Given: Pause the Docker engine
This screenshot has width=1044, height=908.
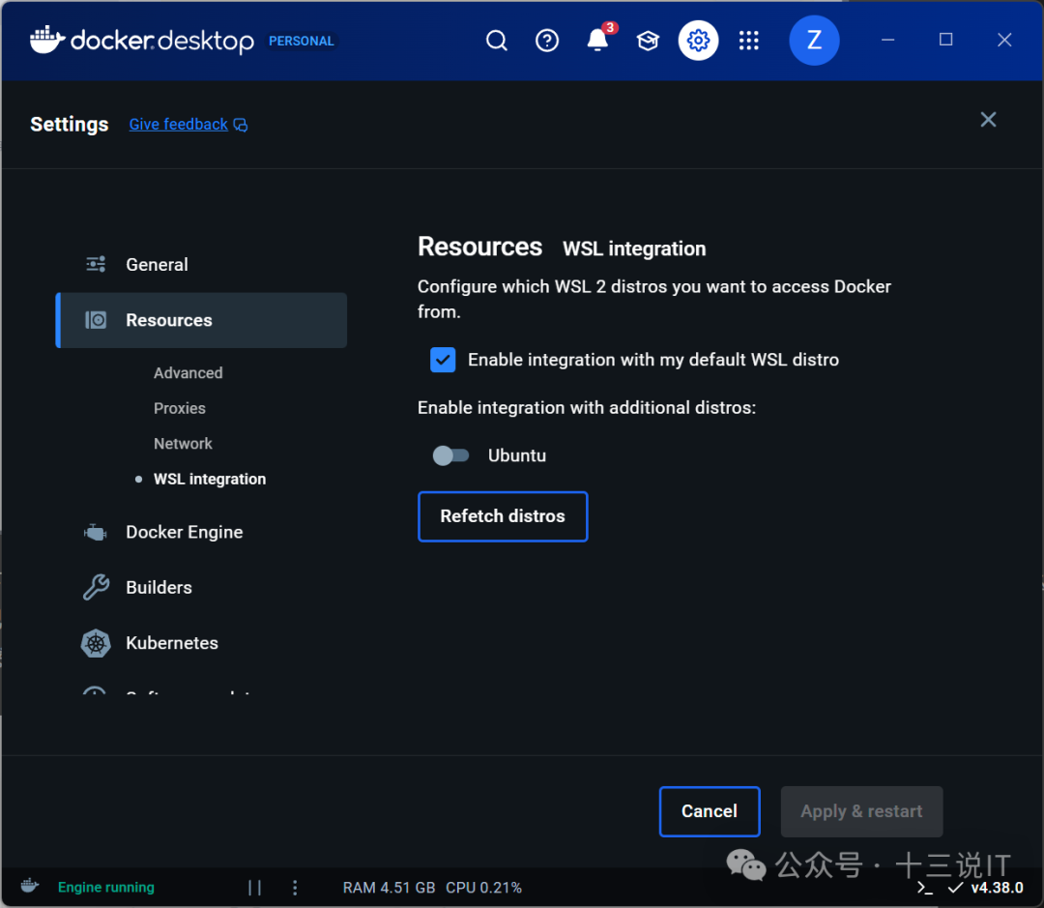Looking at the screenshot, I should 254,888.
